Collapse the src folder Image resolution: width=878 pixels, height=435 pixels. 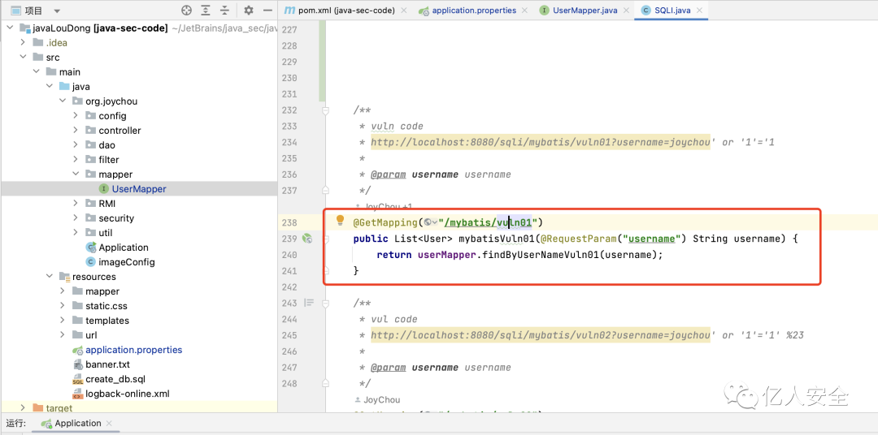coord(23,57)
